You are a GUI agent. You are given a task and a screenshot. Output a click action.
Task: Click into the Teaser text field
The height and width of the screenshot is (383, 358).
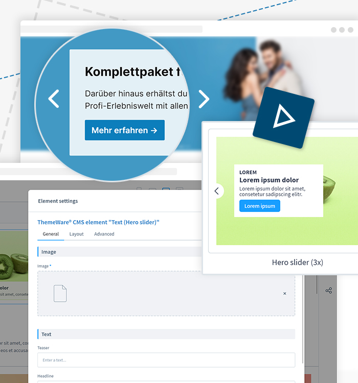tap(166, 360)
